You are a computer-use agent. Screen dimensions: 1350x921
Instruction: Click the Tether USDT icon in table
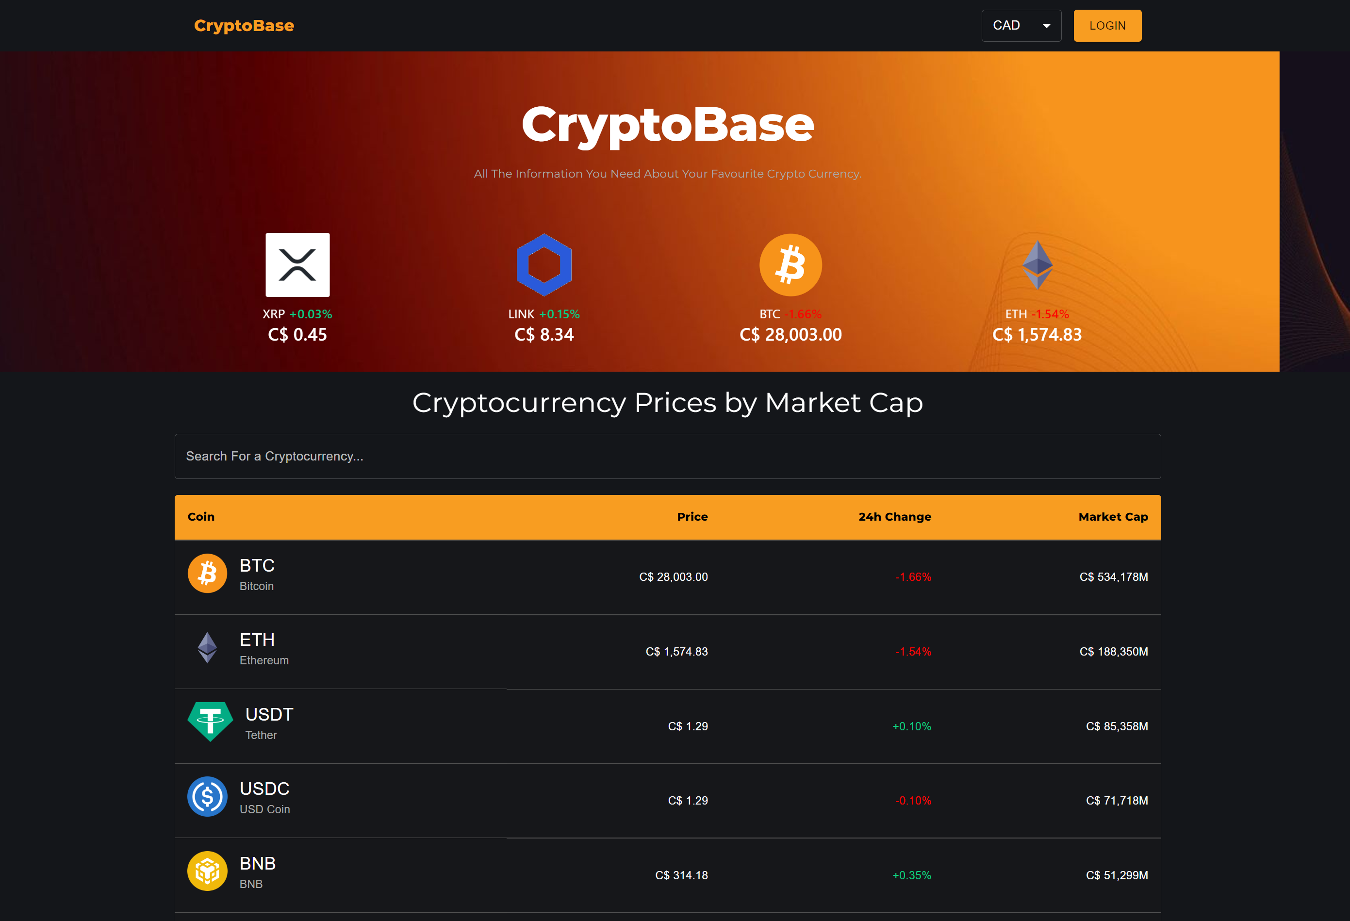pos(210,722)
